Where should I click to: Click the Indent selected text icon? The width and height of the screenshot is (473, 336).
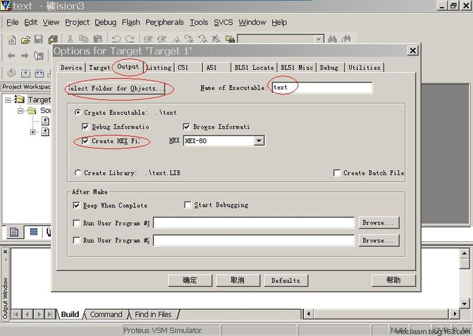[x=148, y=39]
